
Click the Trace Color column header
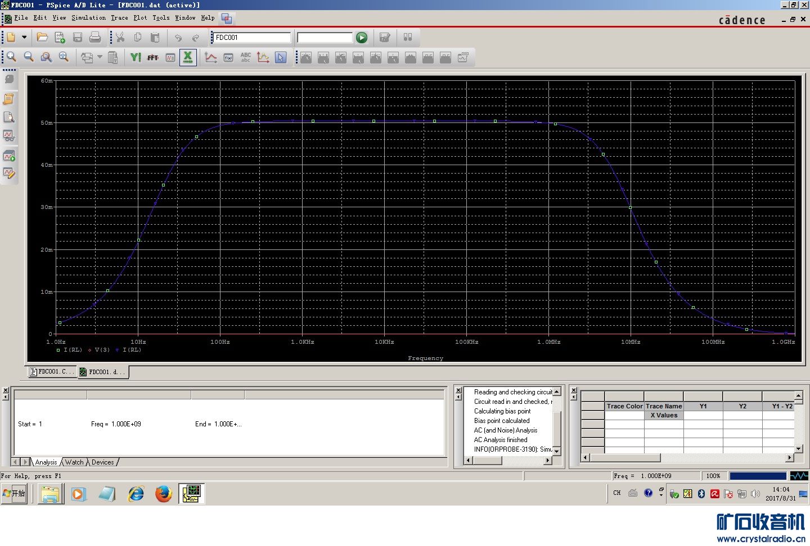[624, 406]
